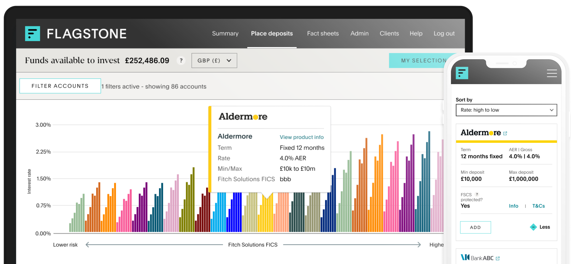Click '1 filters active - showing 86 accounts' text
This screenshot has width=571, height=264.
click(154, 87)
